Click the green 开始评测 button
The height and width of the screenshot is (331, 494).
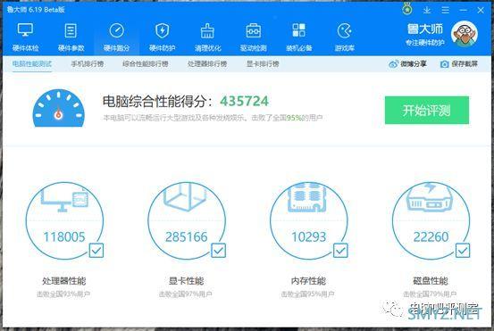coord(427,110)
